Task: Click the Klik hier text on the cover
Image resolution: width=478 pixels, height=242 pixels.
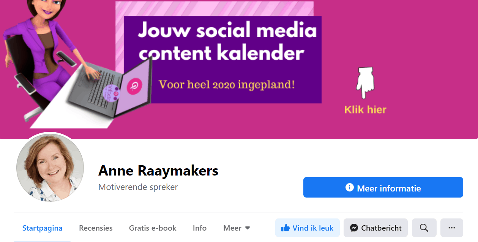Action: click(365, 110)
